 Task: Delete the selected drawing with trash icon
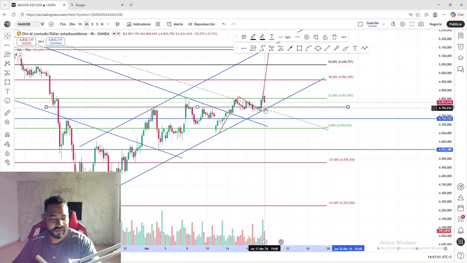point(335,37)
